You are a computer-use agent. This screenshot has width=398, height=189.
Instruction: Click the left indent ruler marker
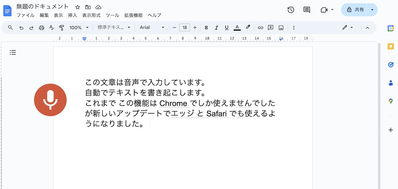tap(84, 39)
